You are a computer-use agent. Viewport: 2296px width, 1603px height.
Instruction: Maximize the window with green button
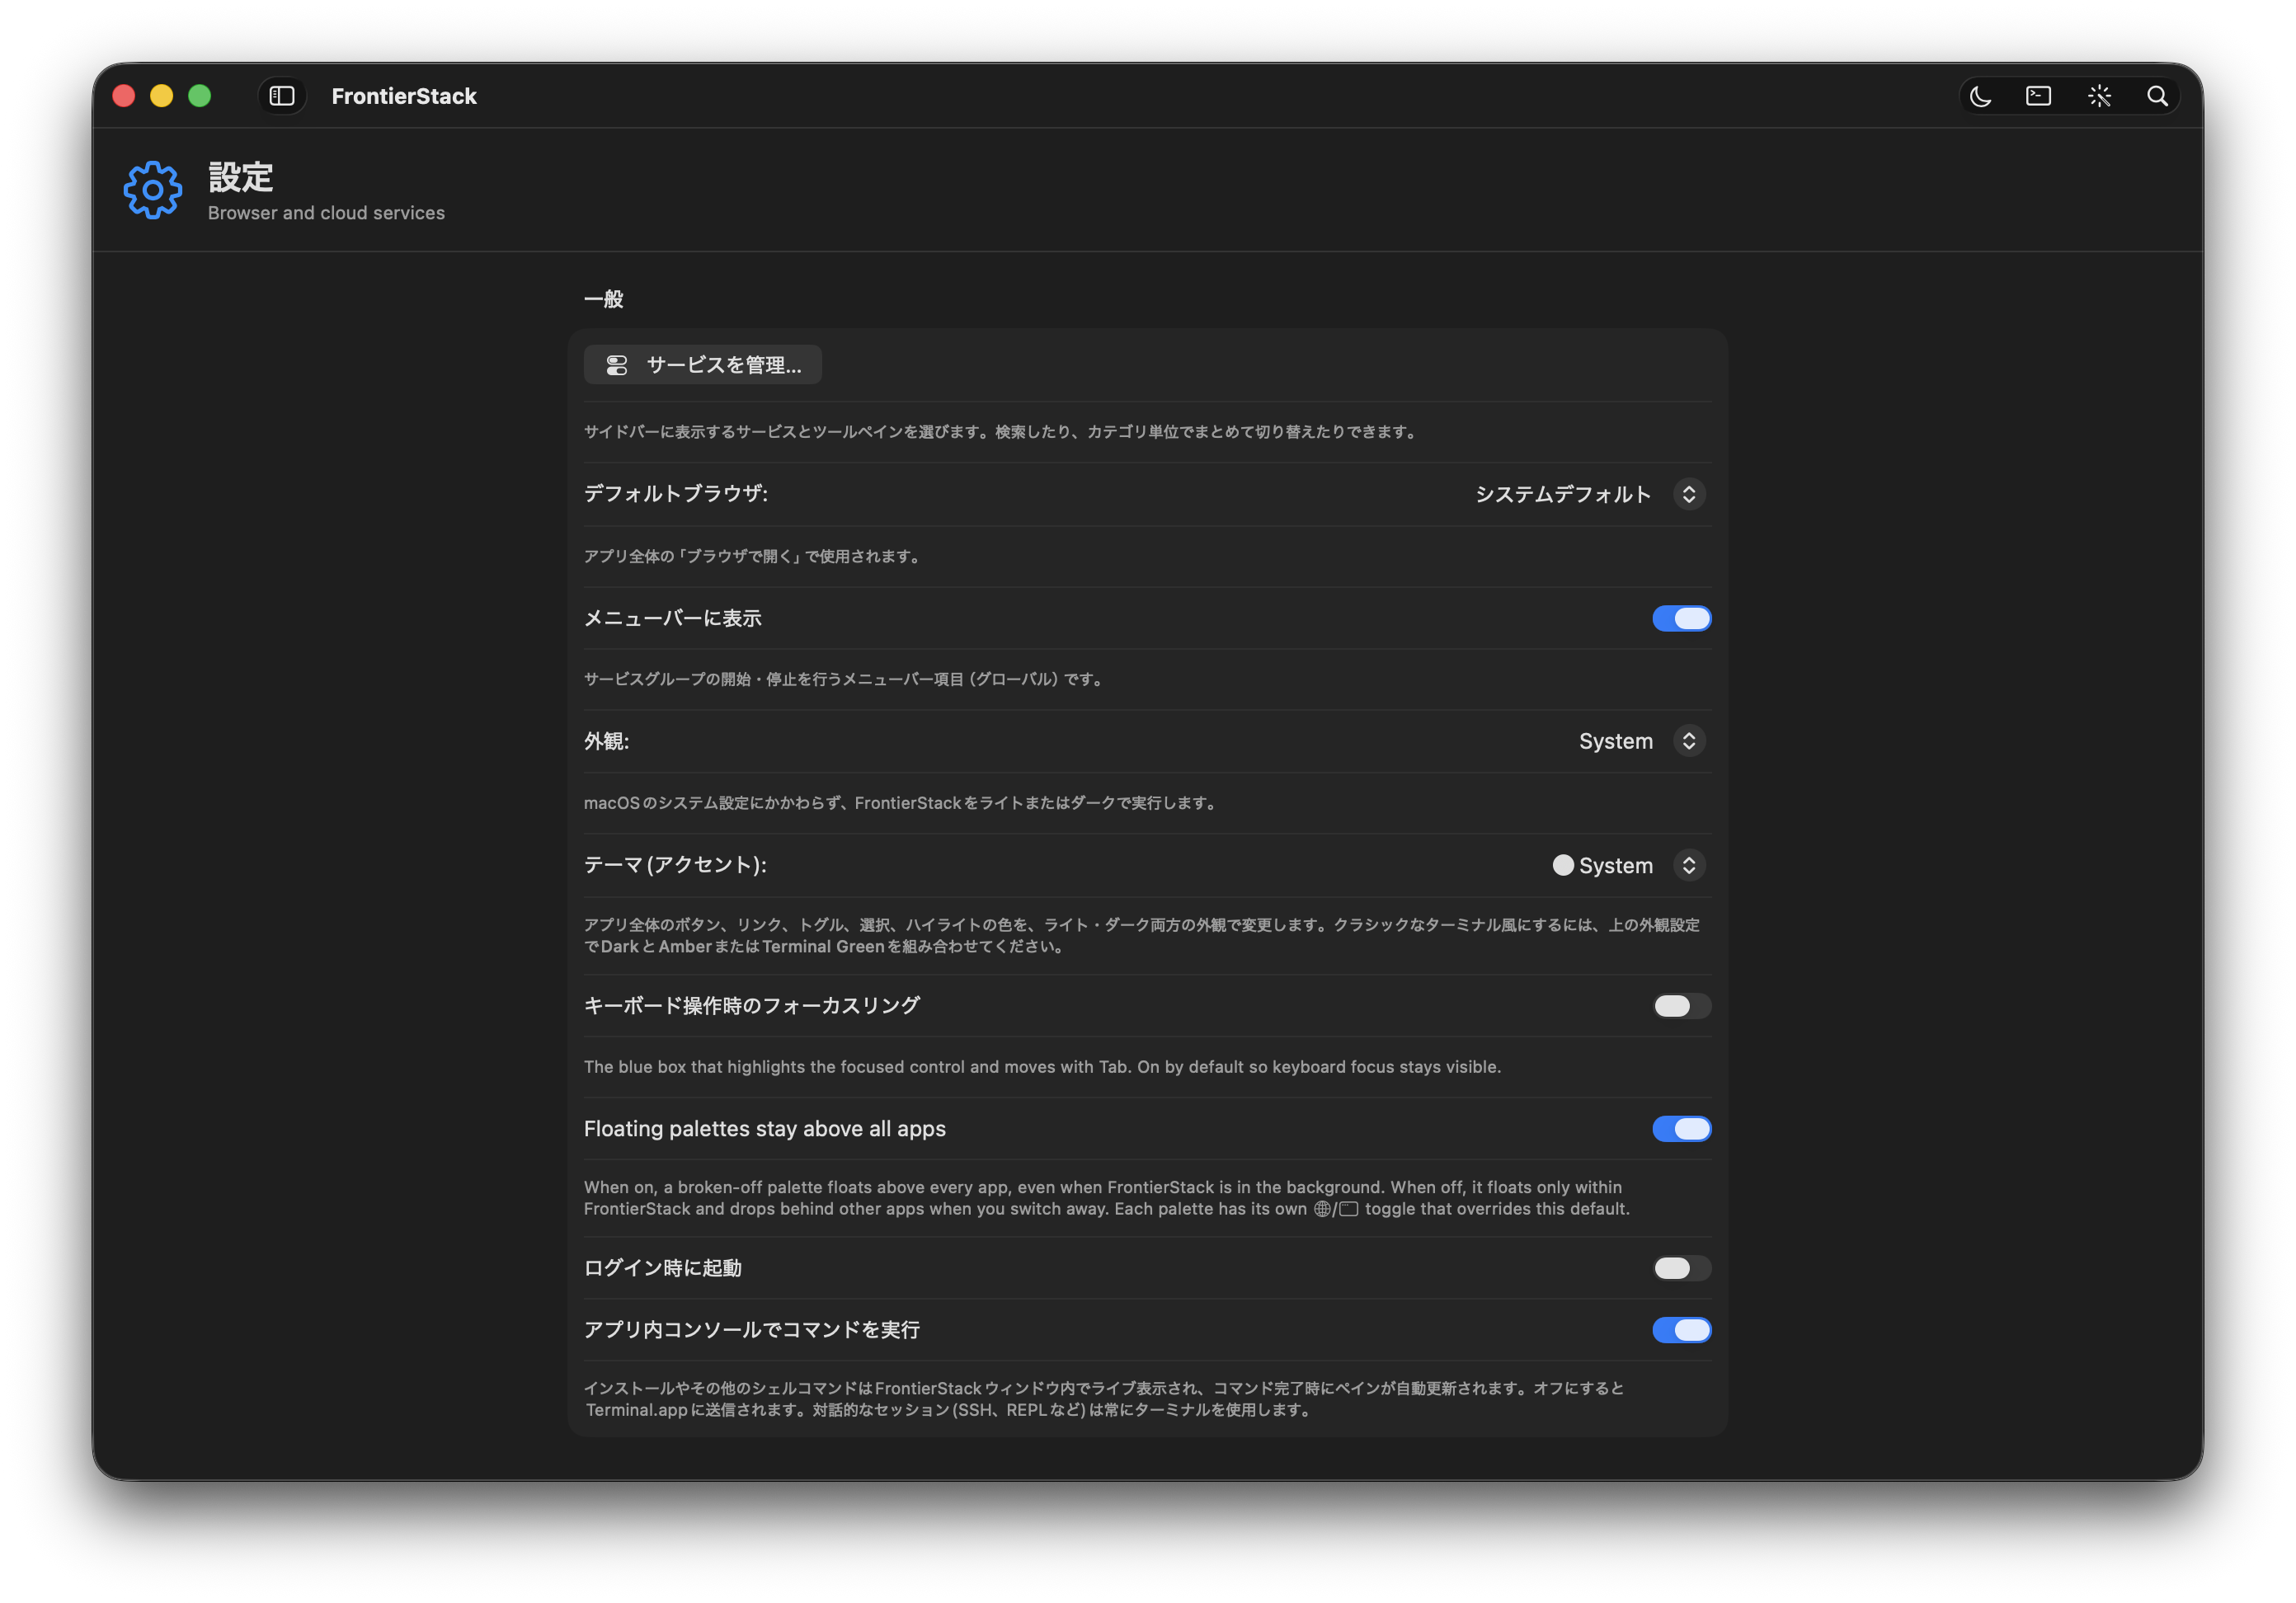(x=200, y=96)
